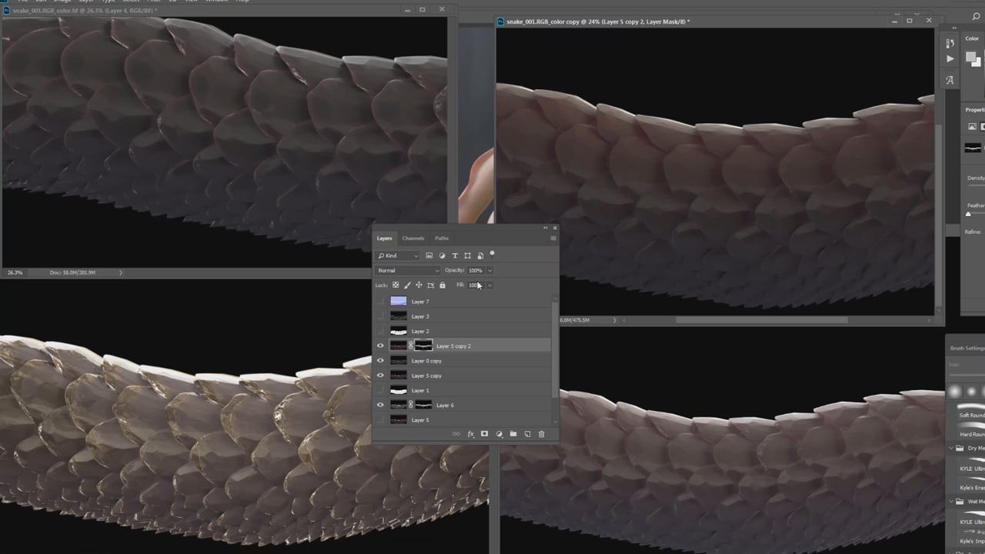Open the layer style fx menu
The width and height of the screenshot is (985, 554).
point(470,434)
